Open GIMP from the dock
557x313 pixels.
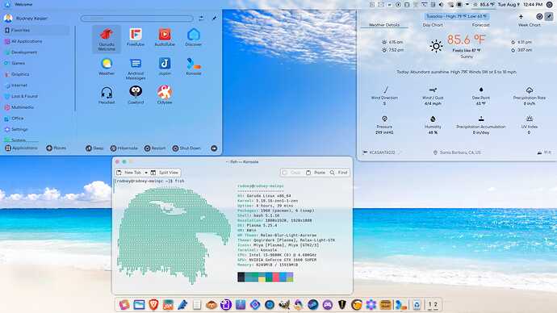[x=284, y=304]
